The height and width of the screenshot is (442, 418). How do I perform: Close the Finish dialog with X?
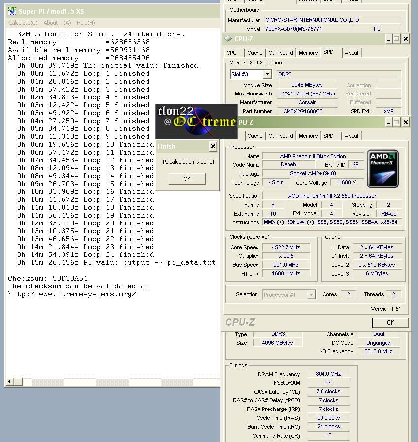click(213, 146)
